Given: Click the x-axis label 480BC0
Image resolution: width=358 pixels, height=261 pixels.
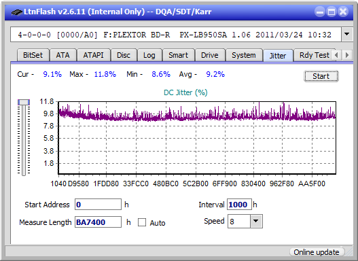Looking at the screenshot, I should point(166,184).
